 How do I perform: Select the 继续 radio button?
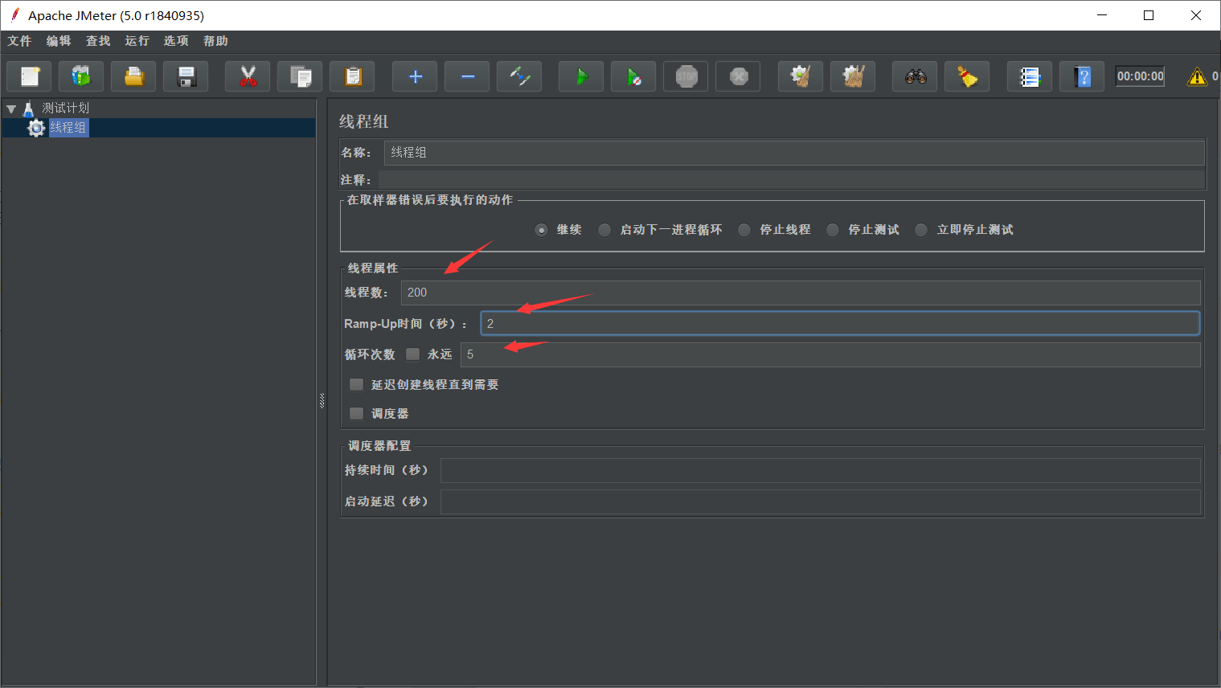coord(542,230)
